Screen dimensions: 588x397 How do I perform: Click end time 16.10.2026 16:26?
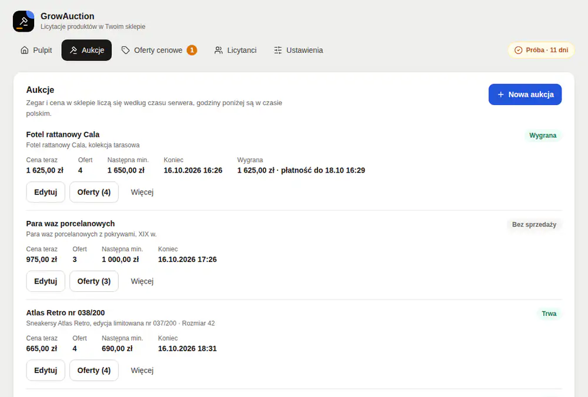pos(193,170)
